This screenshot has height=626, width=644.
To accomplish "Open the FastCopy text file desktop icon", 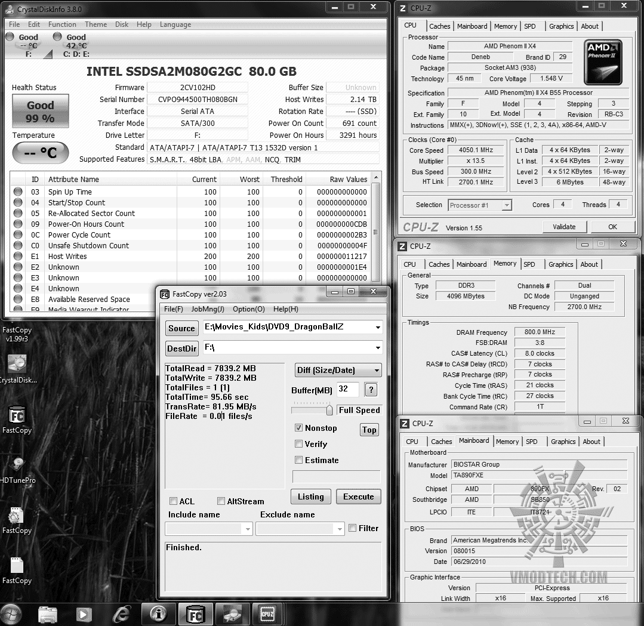I will 17,570.
